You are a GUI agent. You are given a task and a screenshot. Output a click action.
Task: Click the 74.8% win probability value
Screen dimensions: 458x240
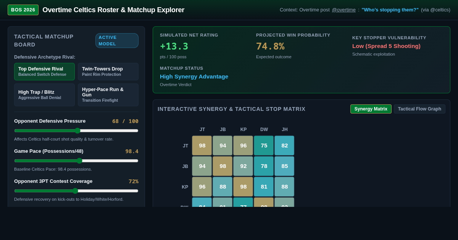270,46
